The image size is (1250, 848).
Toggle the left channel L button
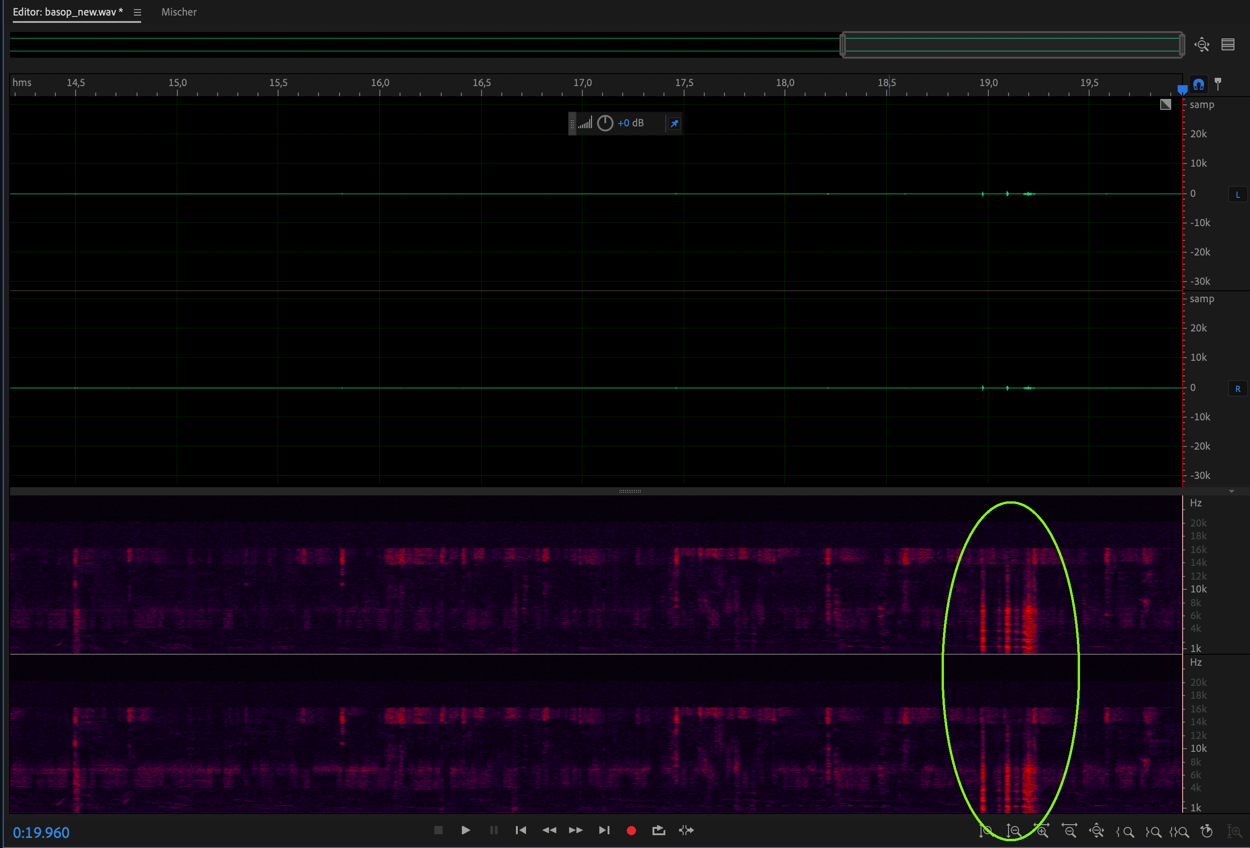click(x=1238, y=195)
